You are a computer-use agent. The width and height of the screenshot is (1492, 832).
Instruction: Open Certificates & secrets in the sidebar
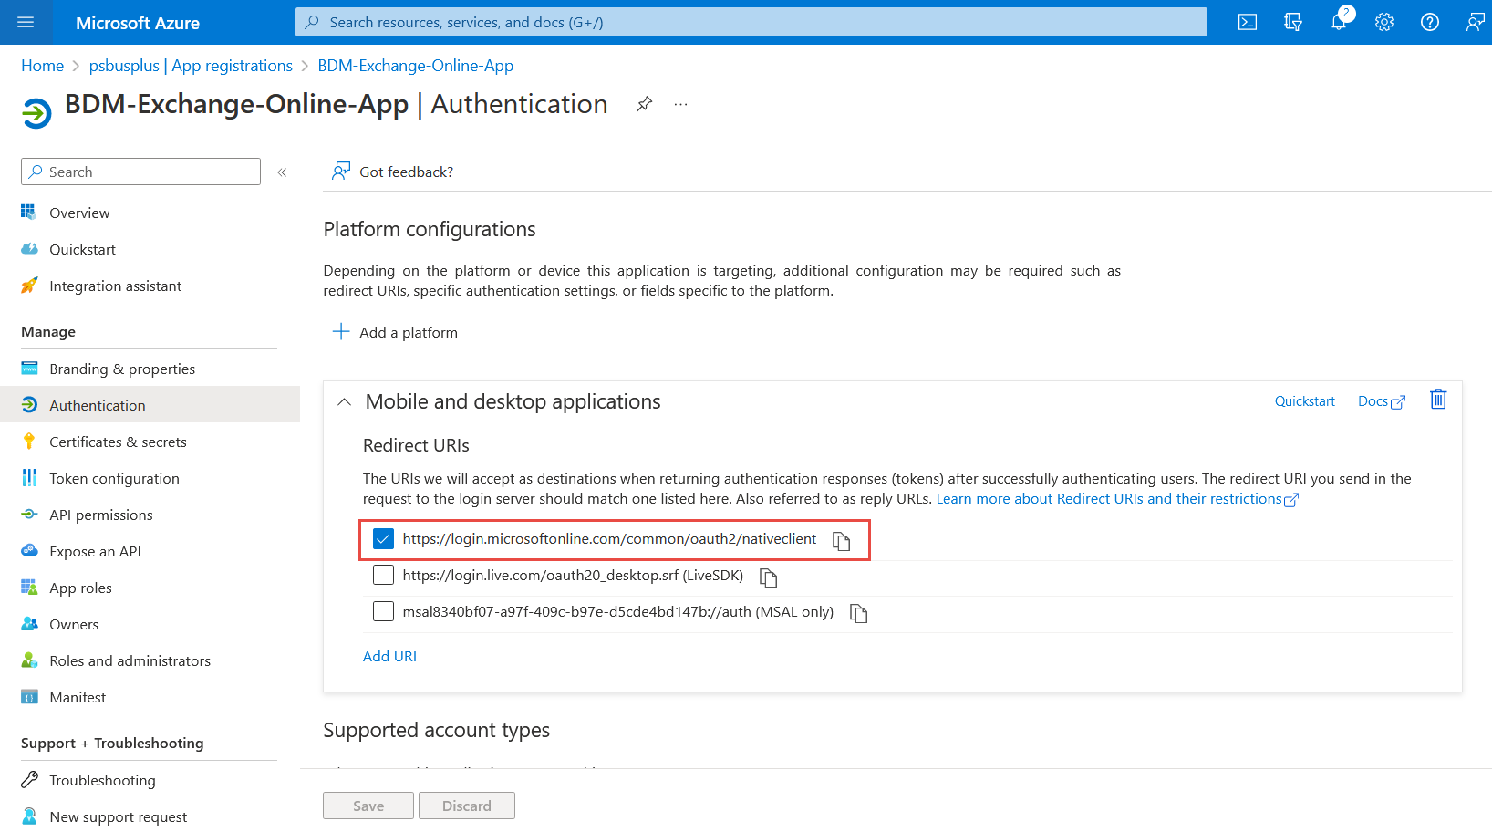point(118,442)
